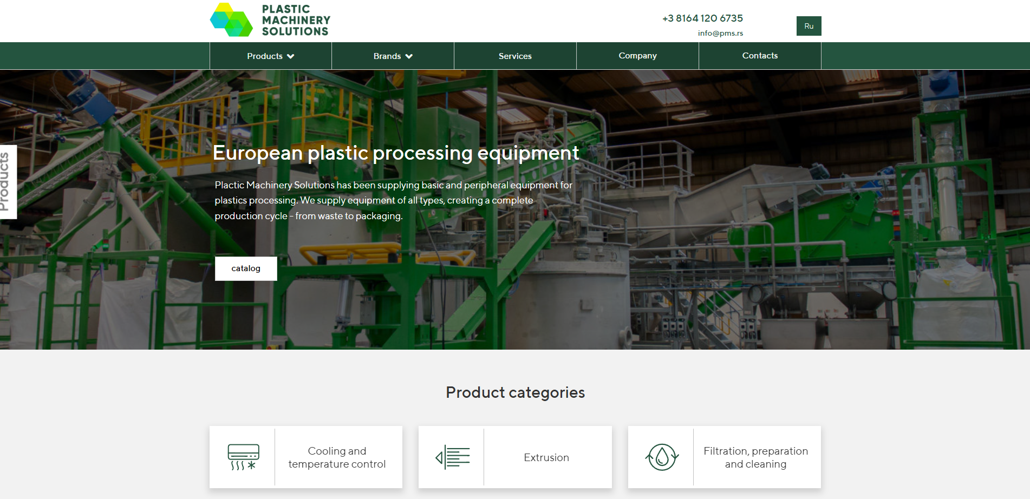This screenshot has height=499, width=1030.
Task: Call the +3 8164 120 6735 number
Action: coord(702,18)
